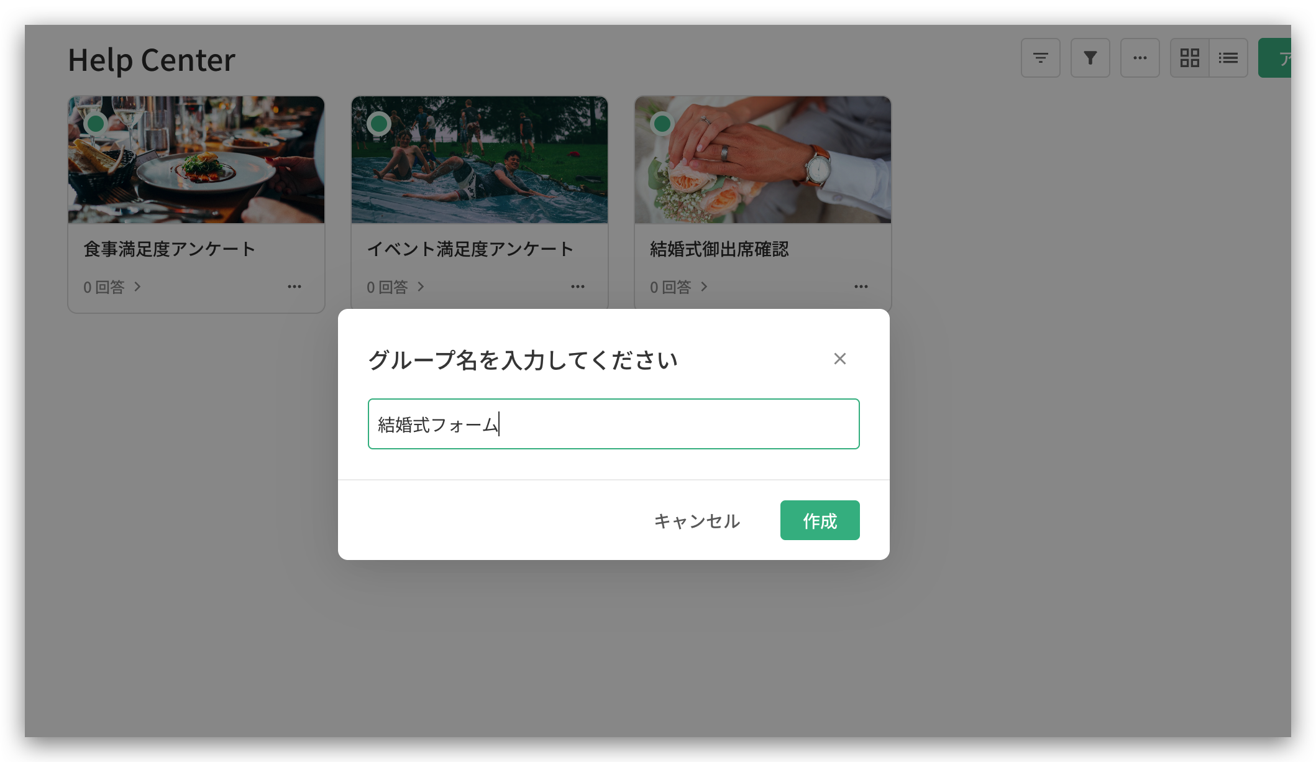This screenshot has height=762, width=1316.
Task: Open the food dinner thumbnail
Action: tap(196, 160)
